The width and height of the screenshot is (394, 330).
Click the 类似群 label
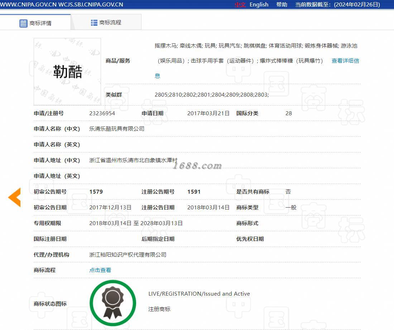114,95
